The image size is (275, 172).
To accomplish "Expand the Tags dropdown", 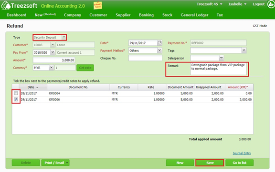I will [244, 51].
